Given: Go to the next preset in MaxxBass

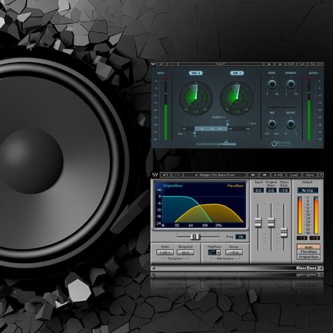Looking at the screenshot, I should tap(264, 175).
